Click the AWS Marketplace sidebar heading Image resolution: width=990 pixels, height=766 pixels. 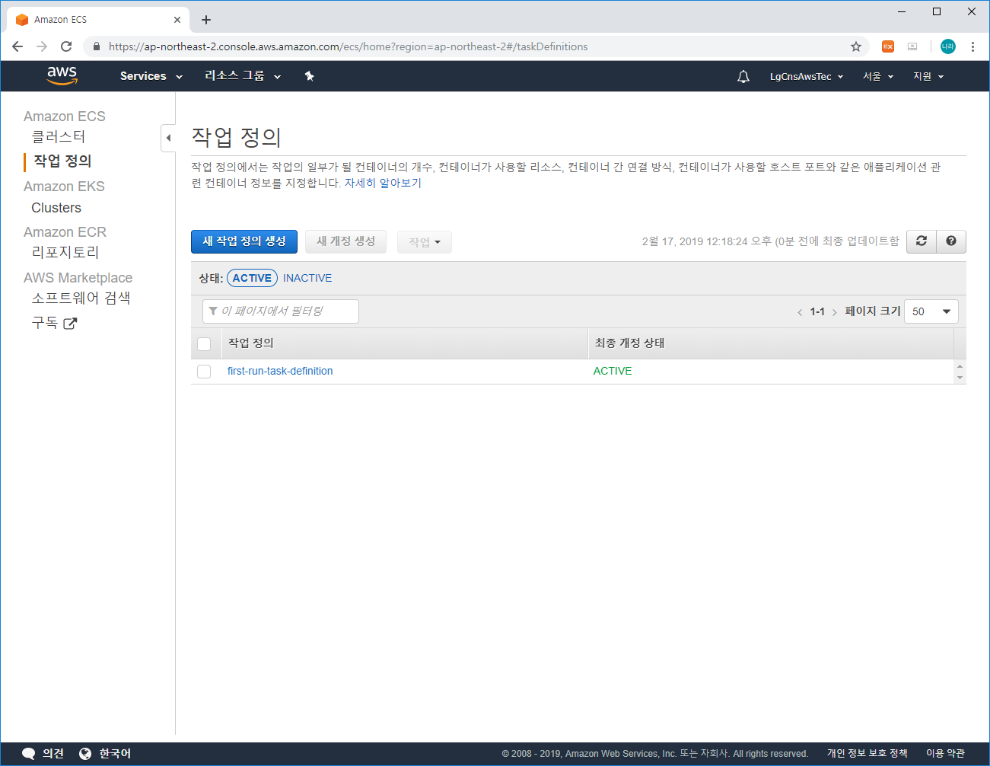point(78,278)
